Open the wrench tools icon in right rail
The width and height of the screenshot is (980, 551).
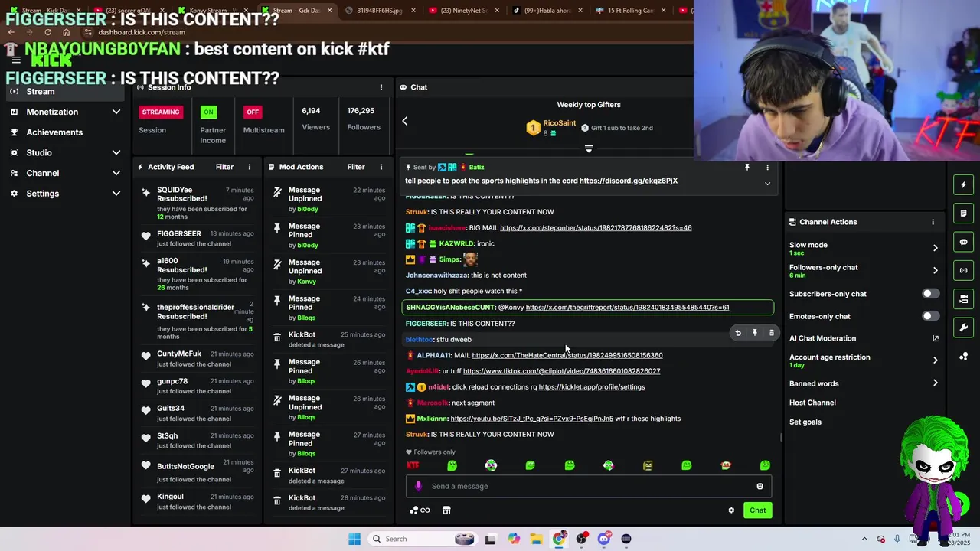click(963, 328)
